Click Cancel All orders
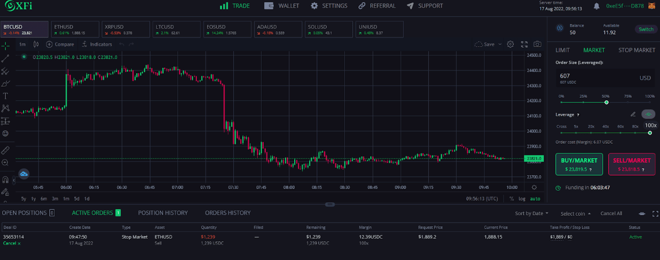 611,214
